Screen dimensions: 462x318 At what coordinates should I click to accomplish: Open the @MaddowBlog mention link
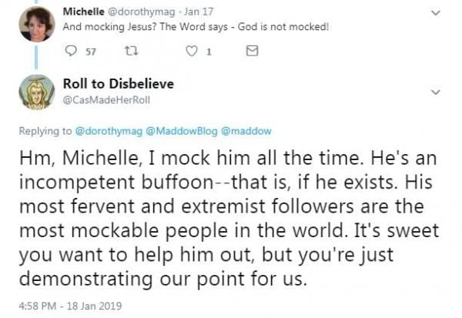(182, 131)
